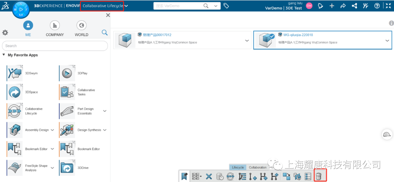394x182 pixels.
Task: Launch Part Design Essentials app
Action: (x=67, y=111)
